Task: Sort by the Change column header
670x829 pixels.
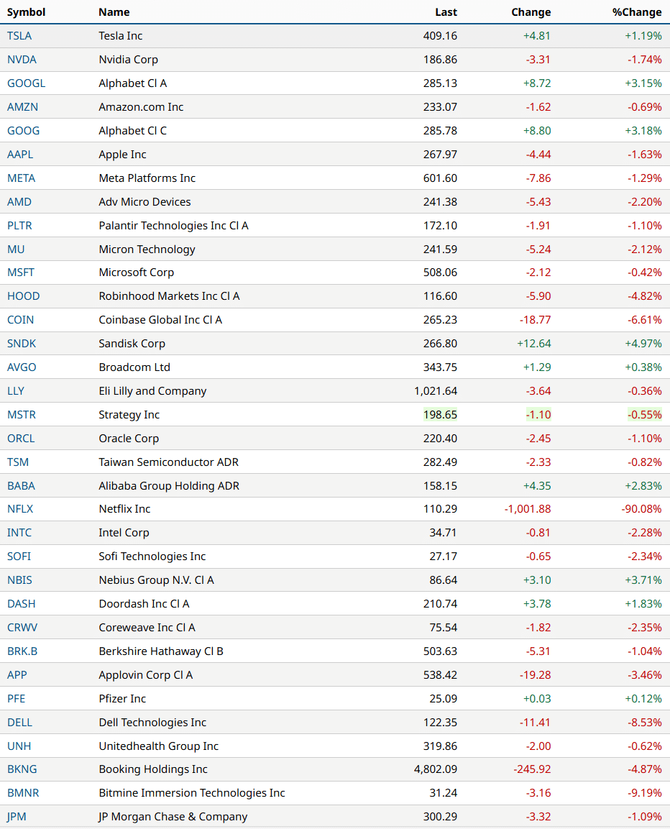Action: pos(531,12)
